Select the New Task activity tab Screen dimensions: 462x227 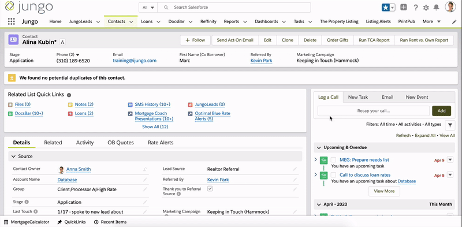[358, 97]
